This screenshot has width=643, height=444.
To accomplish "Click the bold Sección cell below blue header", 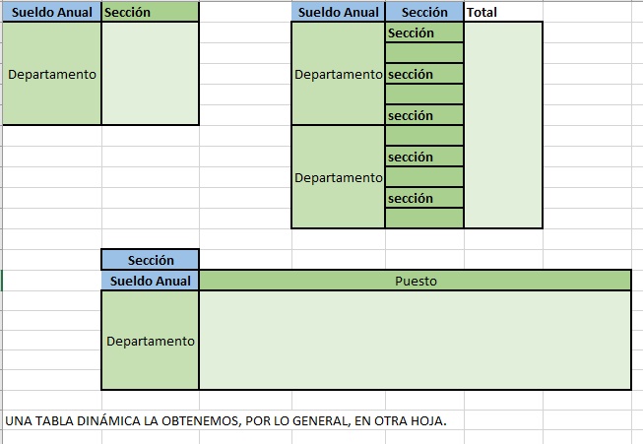I will [x=424, y=32].
